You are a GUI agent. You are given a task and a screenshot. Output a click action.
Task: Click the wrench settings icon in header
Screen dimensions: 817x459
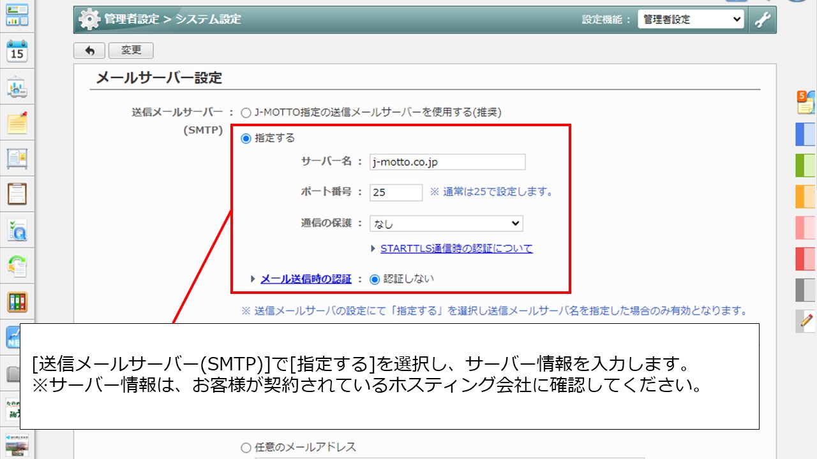point(762,20)
